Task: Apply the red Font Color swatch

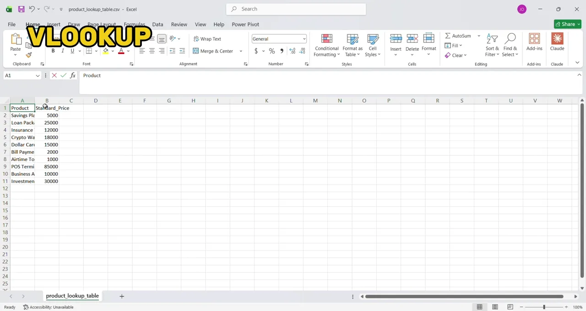Action: [121, 51]
